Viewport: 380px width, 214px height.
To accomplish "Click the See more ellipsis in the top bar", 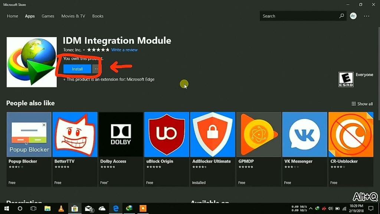I will coord(367,16).
